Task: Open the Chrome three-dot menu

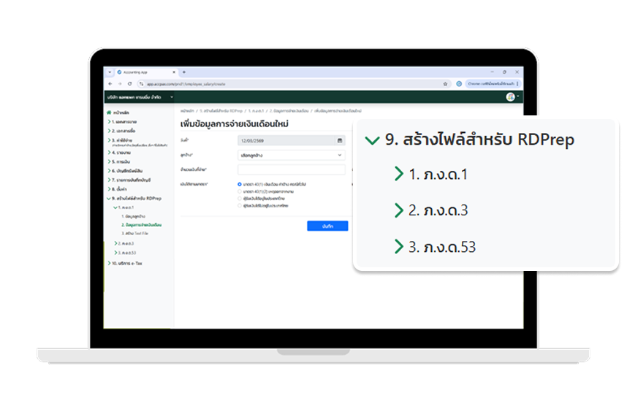Action: coord(517,84)
